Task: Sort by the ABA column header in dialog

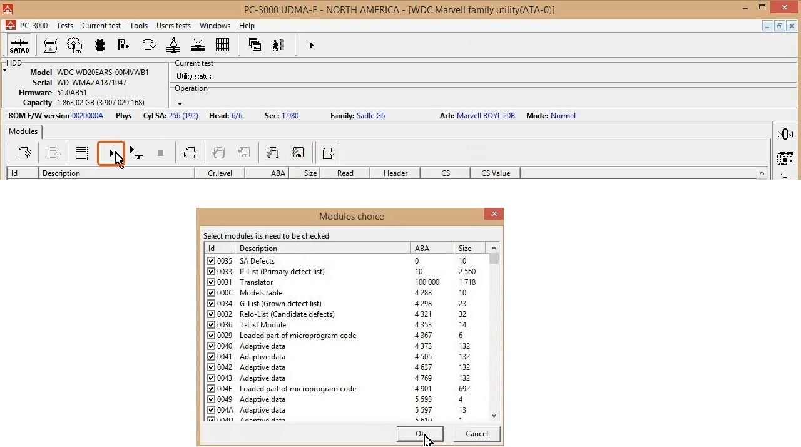Action: pos(432,249)
